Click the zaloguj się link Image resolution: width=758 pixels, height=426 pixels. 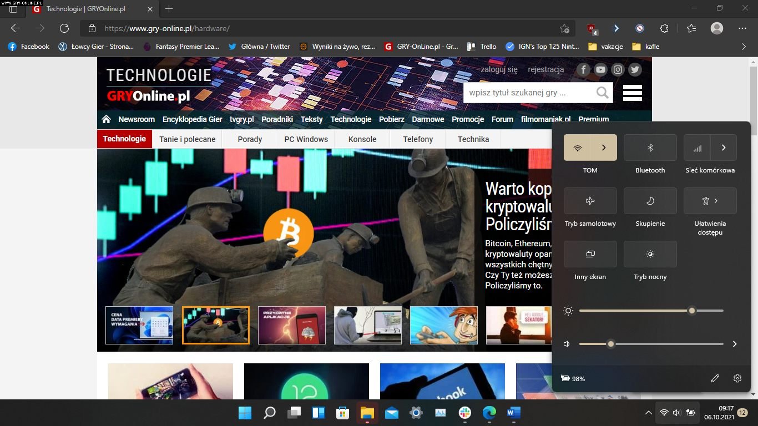499,69
